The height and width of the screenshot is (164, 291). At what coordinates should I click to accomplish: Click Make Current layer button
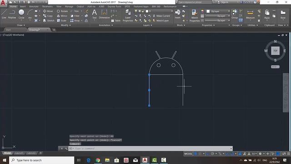point(161,16)
